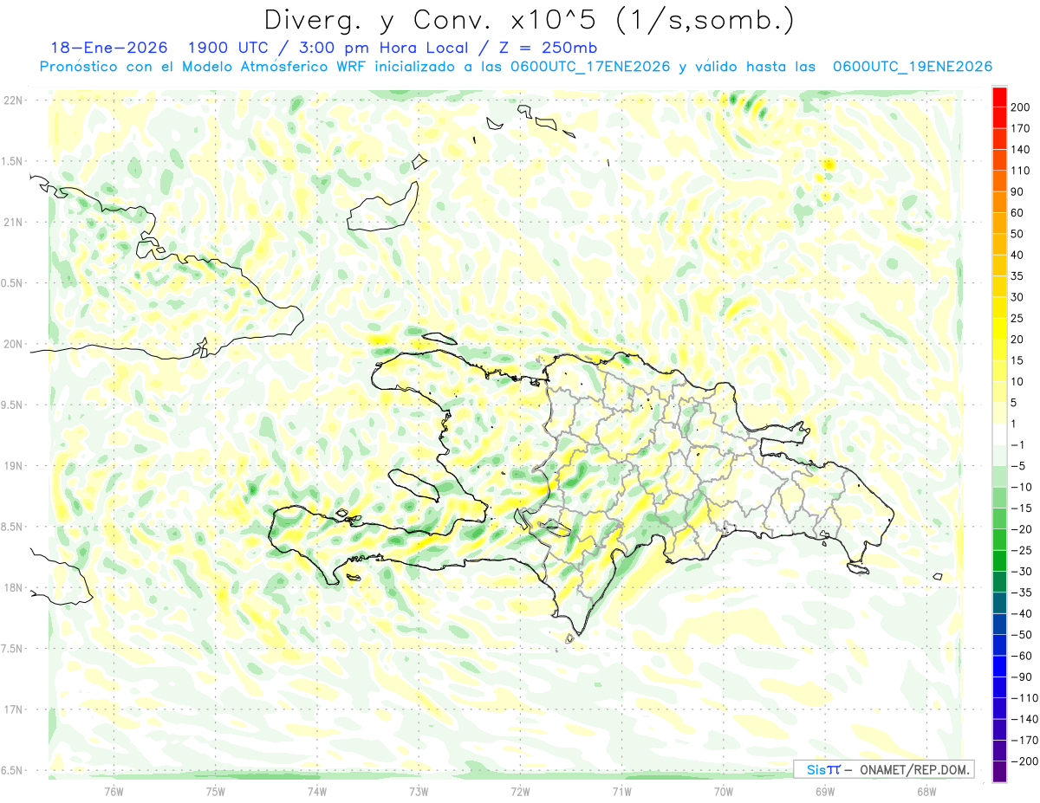The image size is (1040, 803).
Task: Click the "22N" latitude axis label
Action: coord(12,100)
